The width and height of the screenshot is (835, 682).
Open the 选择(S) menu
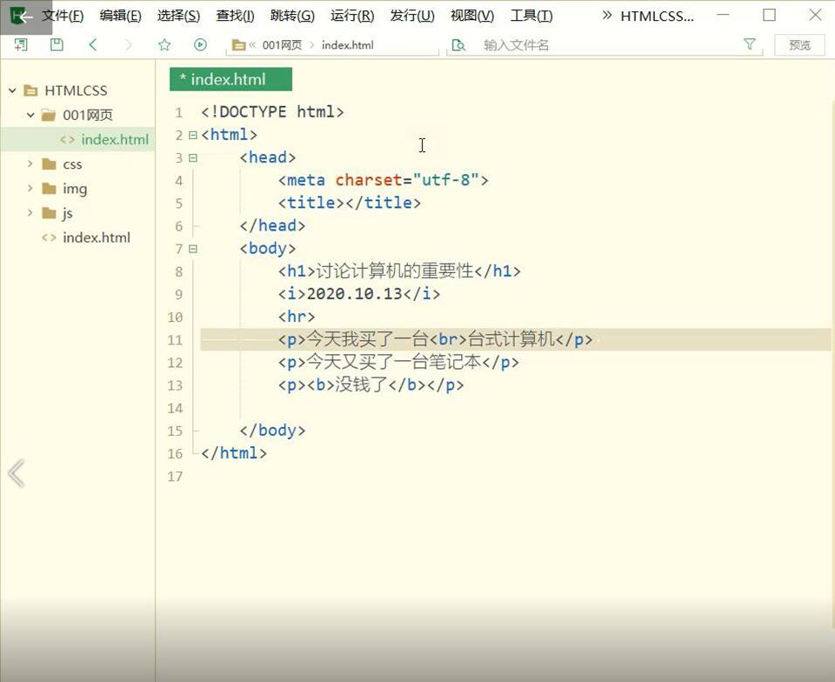click(x=178, y=16)
